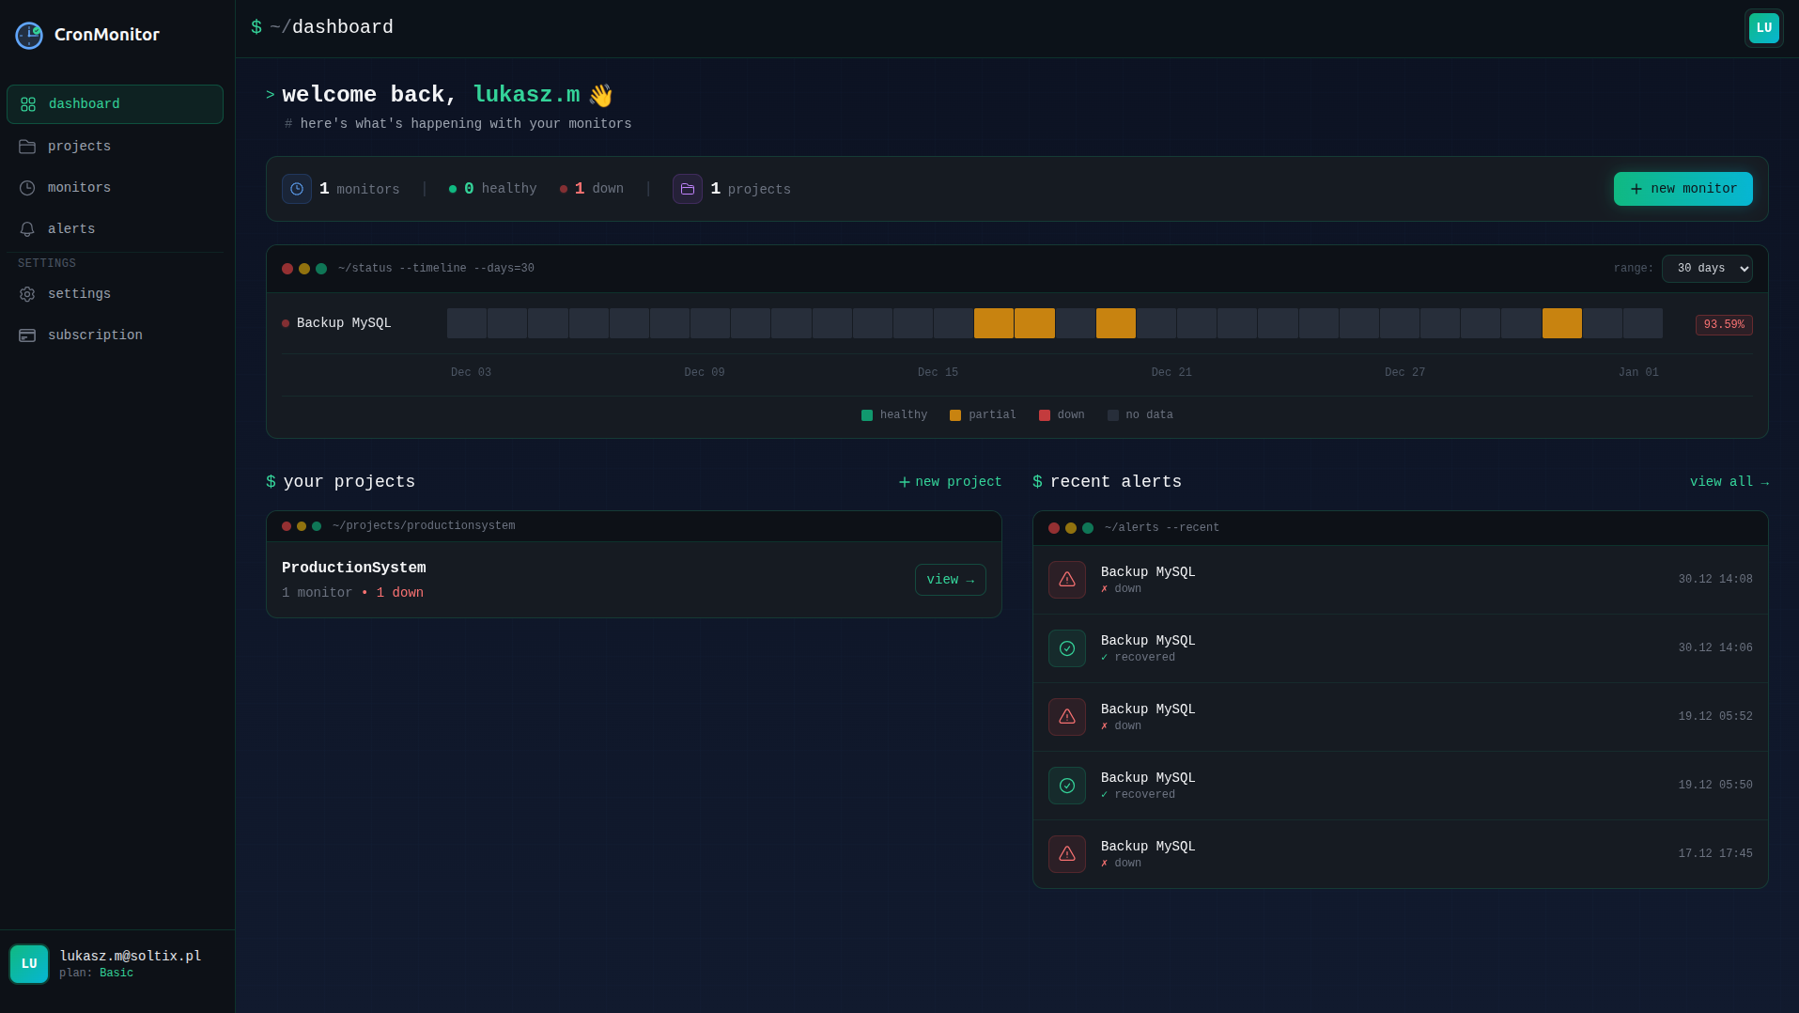The height and width of the screenshot is (1013, 1799).
Task: Click the monitors clock icon in sidebar
Action: click(28, 187)
